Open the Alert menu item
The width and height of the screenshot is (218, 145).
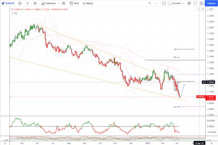(74, 3)
